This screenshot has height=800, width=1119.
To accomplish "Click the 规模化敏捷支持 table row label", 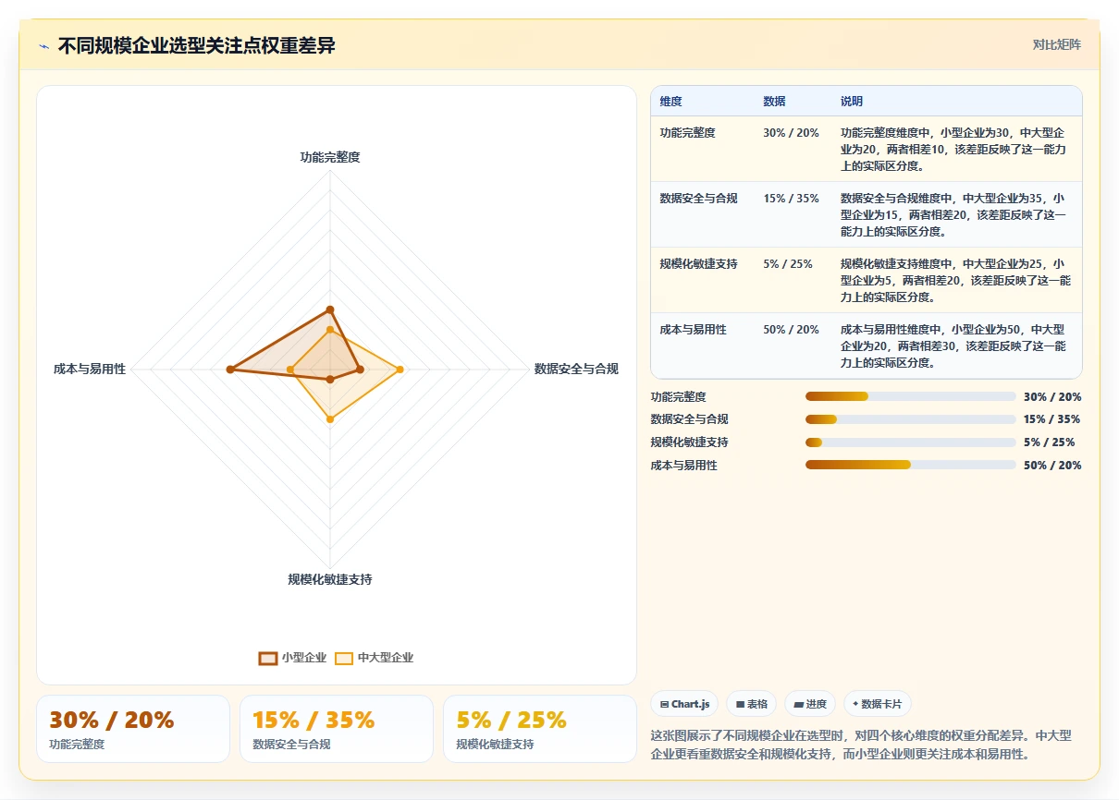I will pyautogui.click(x=699, y=264).
